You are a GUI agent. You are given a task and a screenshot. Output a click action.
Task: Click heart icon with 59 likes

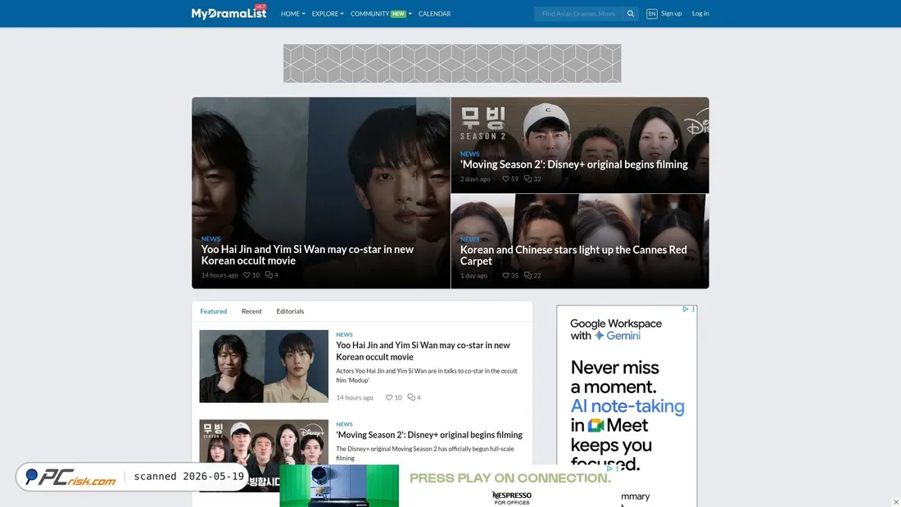click(505, 179)
